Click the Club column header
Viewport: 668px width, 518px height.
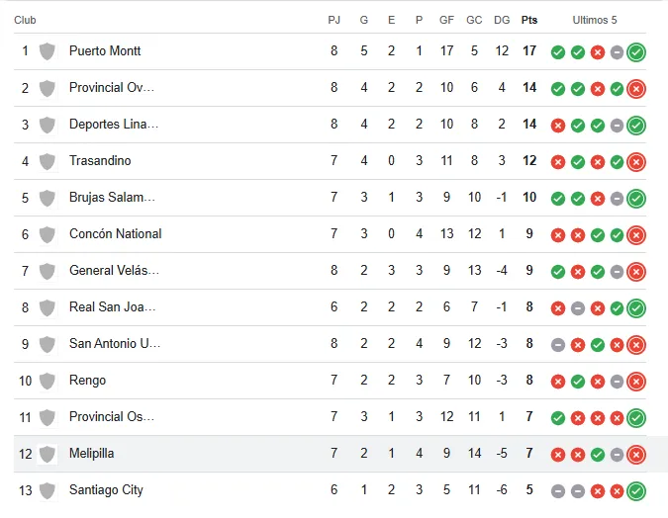pos(26,21)
